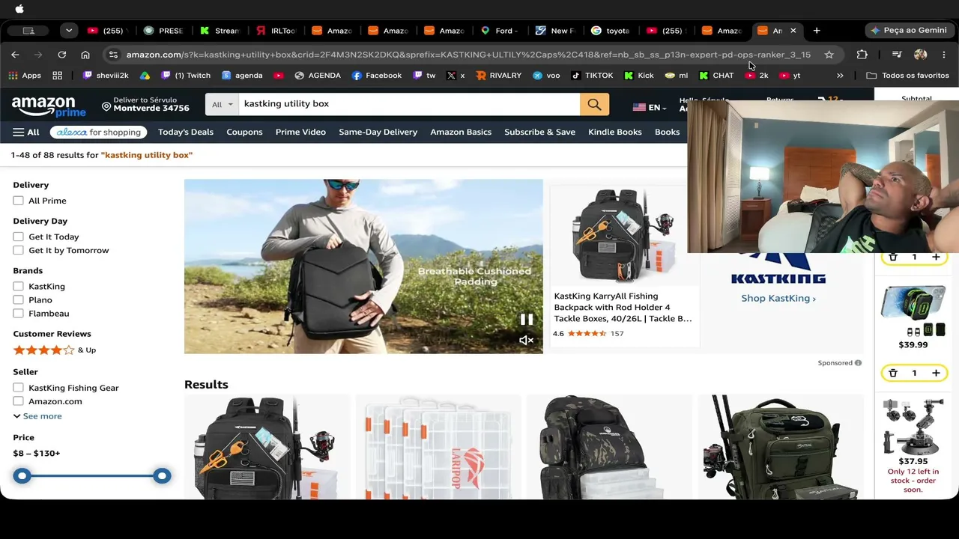Go back to the previous page
959x539 pixels.
[15, 55]
